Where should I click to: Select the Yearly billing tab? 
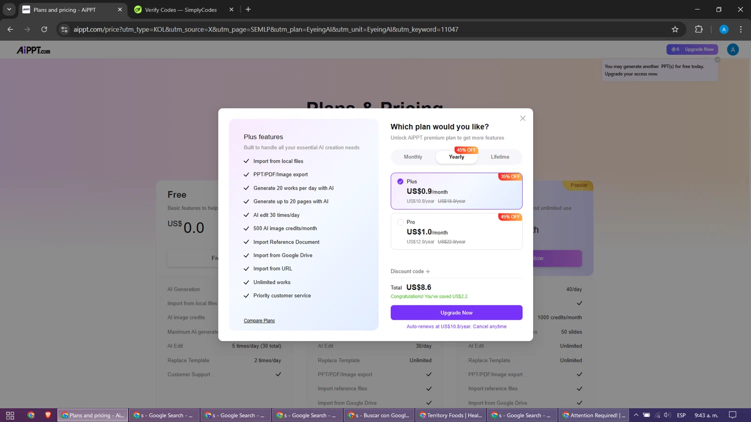457,157
